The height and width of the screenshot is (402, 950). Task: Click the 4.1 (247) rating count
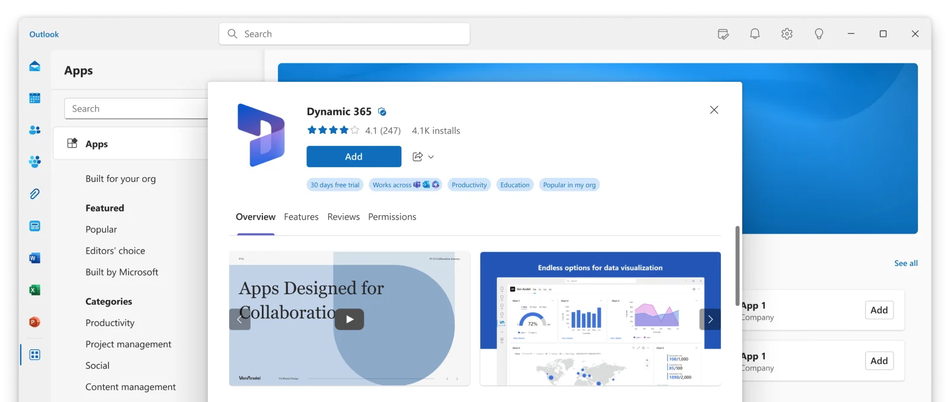383,130
